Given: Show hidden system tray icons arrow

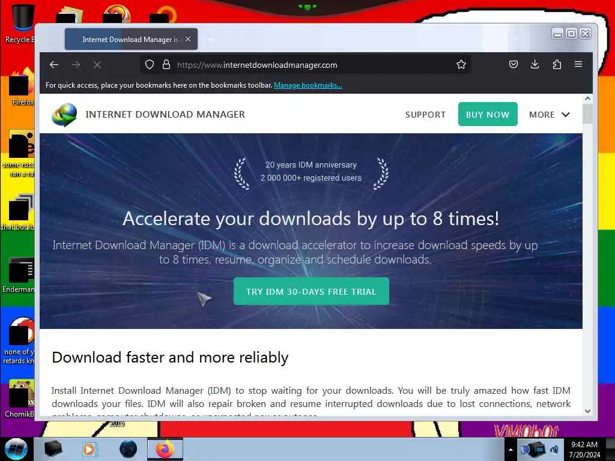Looking at the screenshot, I should (510, 450).
